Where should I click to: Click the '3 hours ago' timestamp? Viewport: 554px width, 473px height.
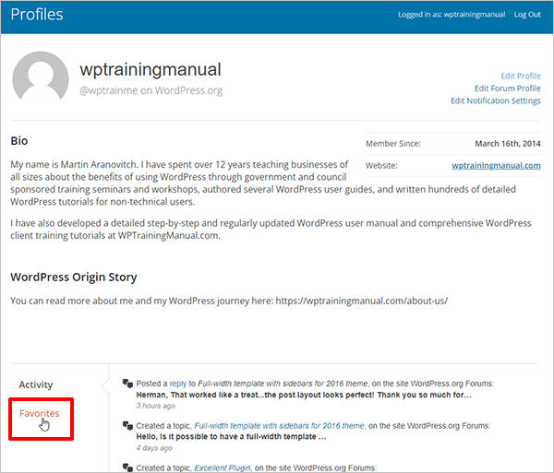pos(158,405)
